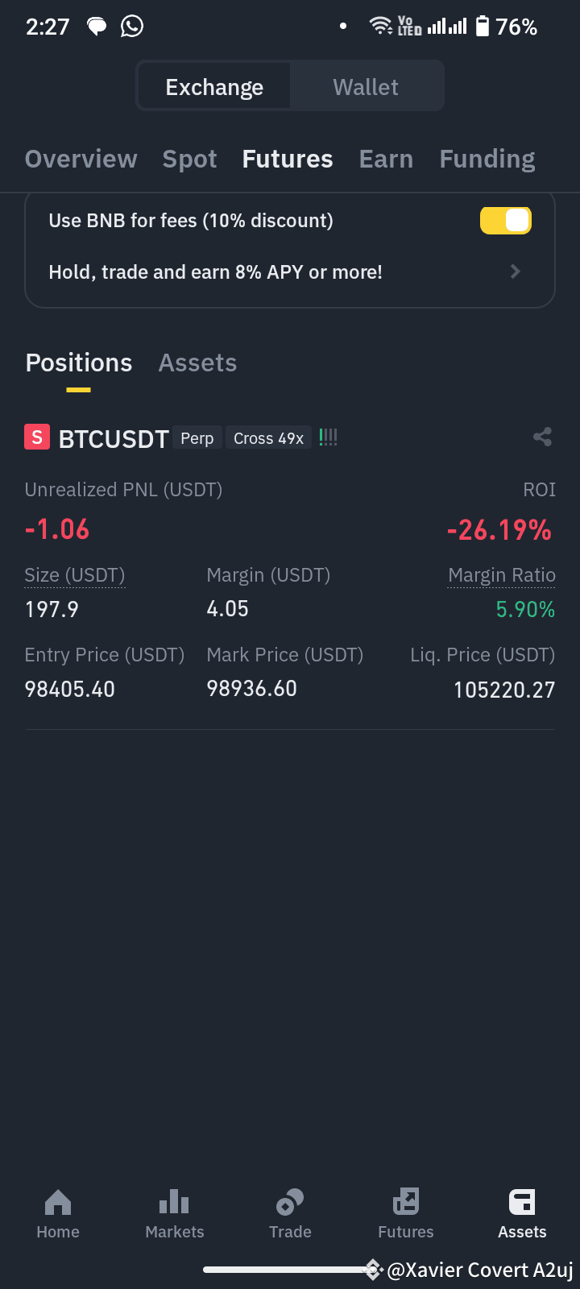The width and height of the screenshot is (580, 1289).
Task: Open the BTCUSDT position symbol
Action: tap(114, 439)
